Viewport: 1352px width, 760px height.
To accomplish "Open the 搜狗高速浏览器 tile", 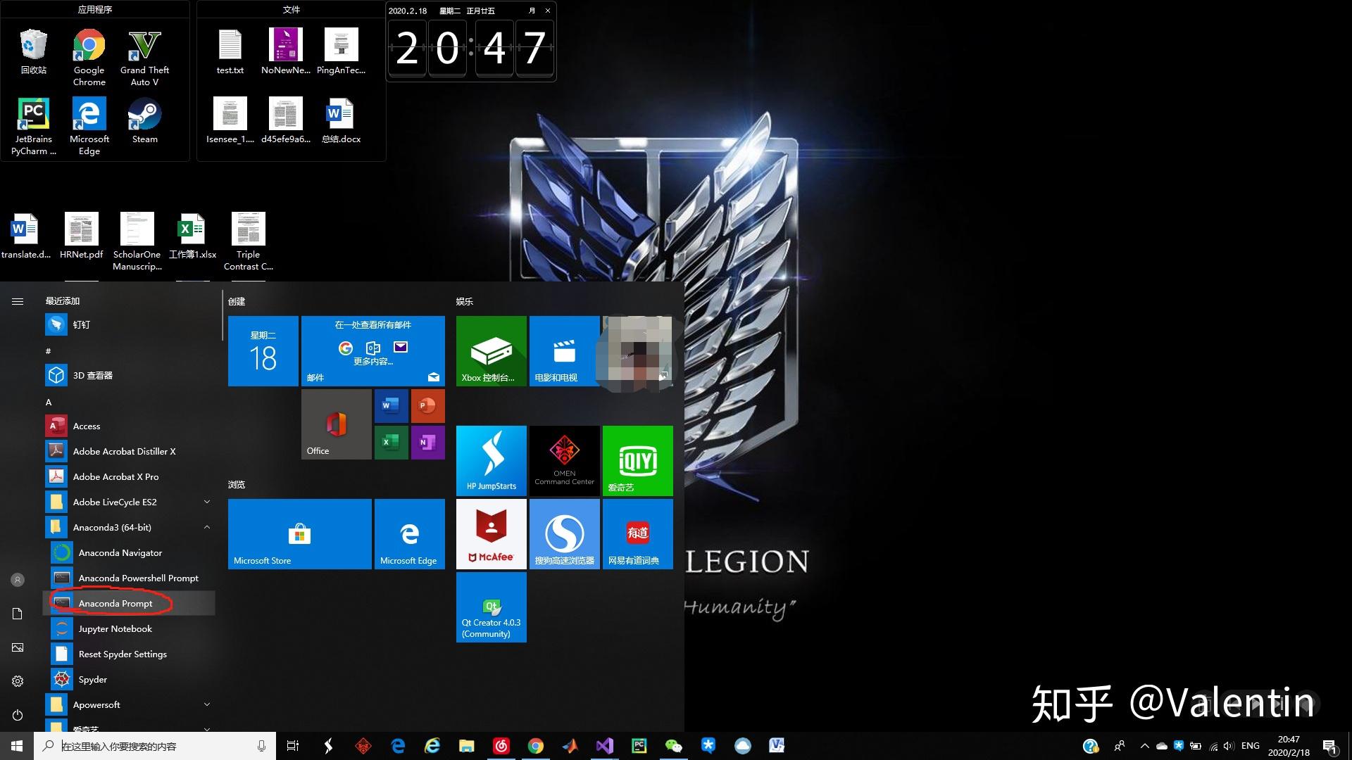I will click(x=565, y=534).
